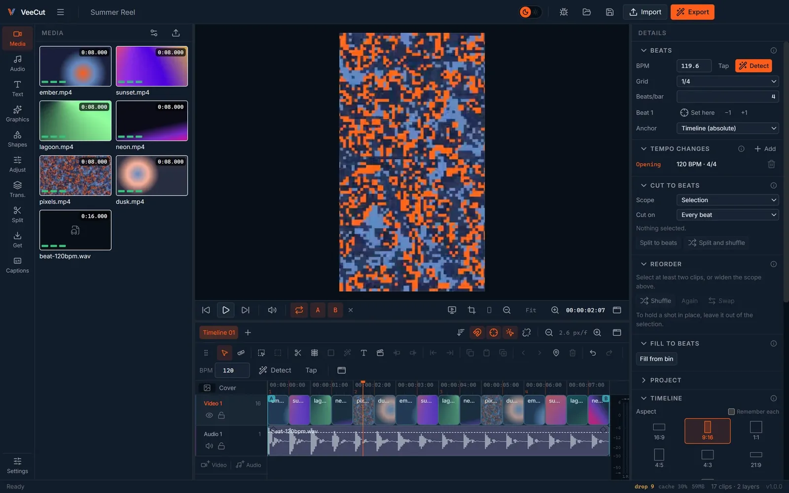Screen dimensions: 789x493
Task: Click the link/unlink clips icon
Action: (527, 333)
